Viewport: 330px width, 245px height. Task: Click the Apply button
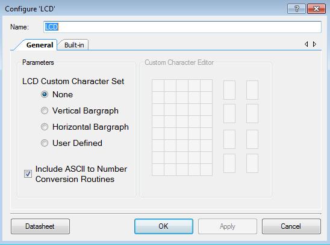[227, 226]
